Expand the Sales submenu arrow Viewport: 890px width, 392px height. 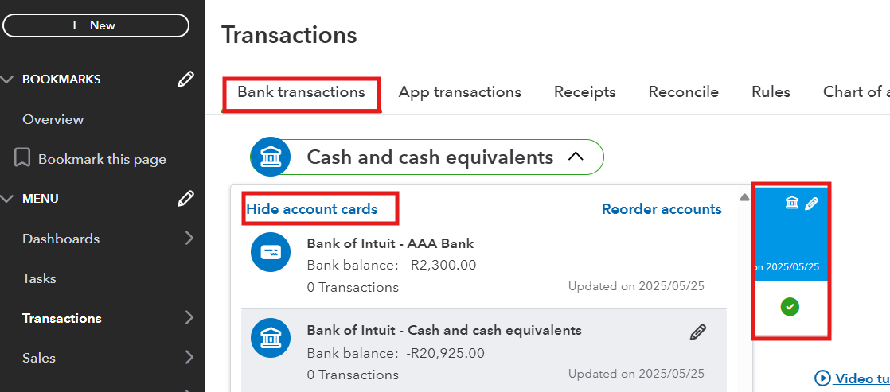[189, 357]
